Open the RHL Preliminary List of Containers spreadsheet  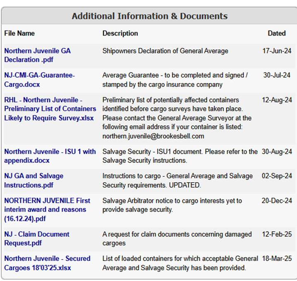click(50, 109)
